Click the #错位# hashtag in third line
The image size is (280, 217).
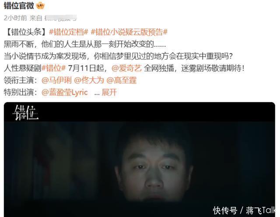[x=53, y=68]
